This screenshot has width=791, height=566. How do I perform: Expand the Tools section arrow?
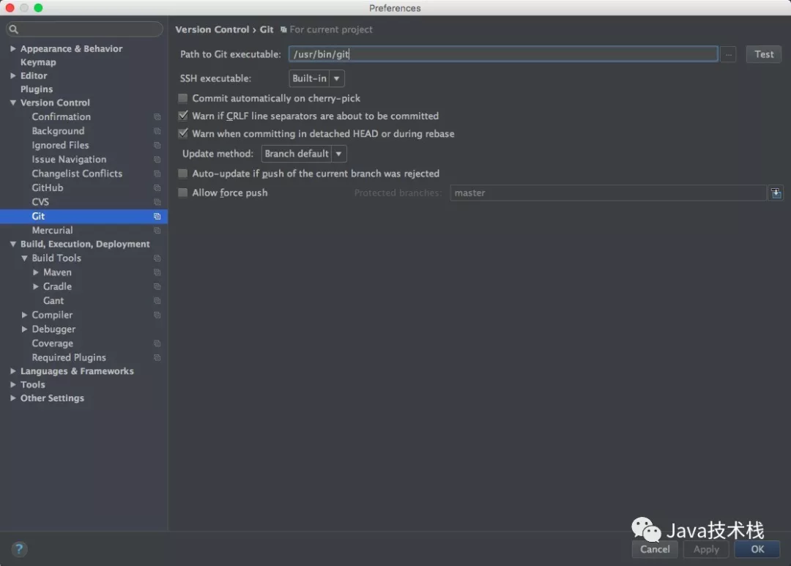(13, 384)
